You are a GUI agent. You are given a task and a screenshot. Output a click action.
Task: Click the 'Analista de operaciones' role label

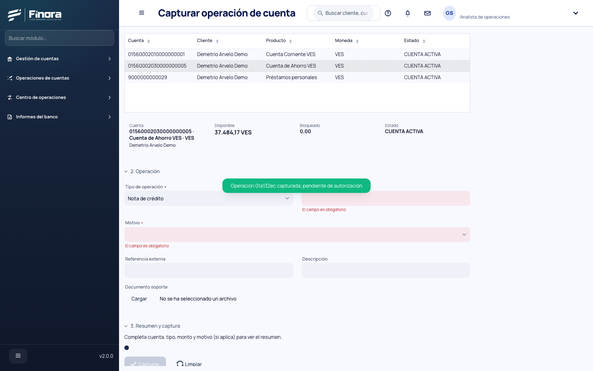click(485, 17)
